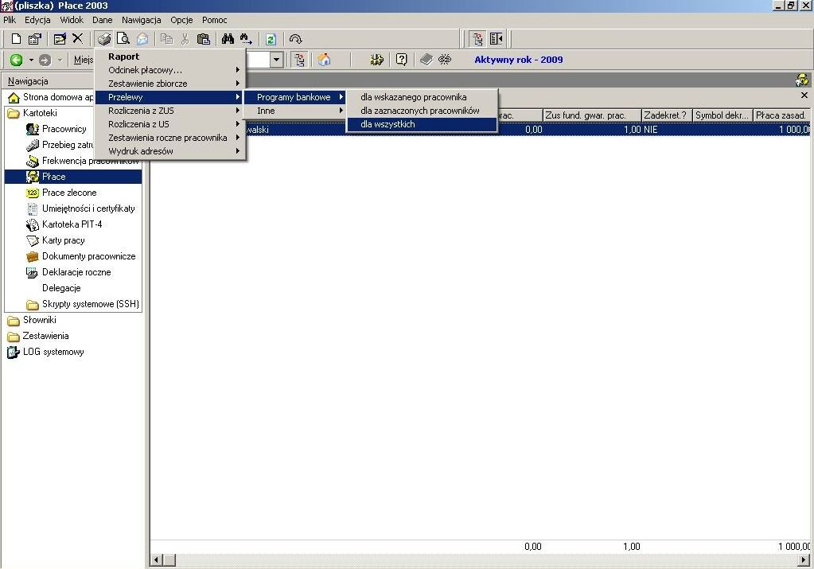The image size is (814, 569).
Task: Open Pracownicy in navigation tree
Action: point(56,129)
